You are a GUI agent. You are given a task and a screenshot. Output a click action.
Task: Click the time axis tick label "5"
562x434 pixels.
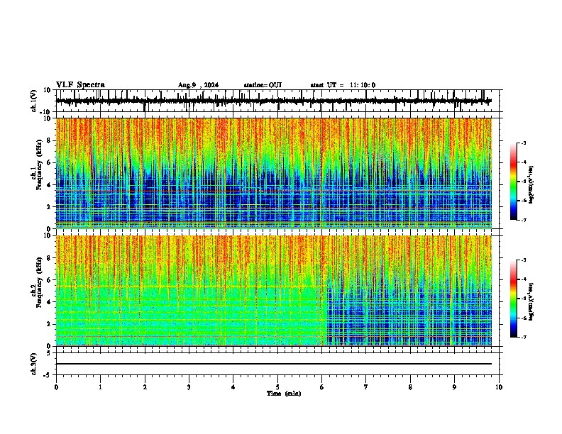[x=277, y=387]
